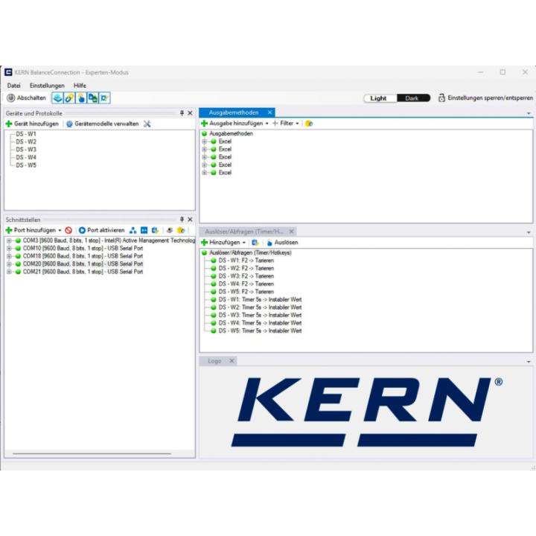The width and height of the screenshot is (536, 536).
Task: Open the Datei menu
Action: tap(13, 86)
